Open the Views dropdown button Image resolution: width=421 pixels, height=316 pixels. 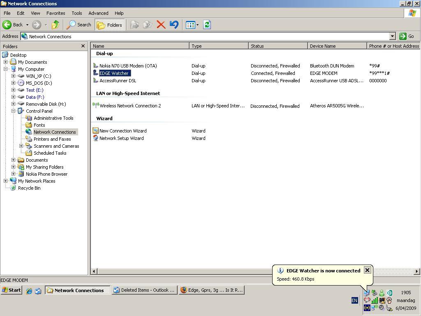[192, 25]
